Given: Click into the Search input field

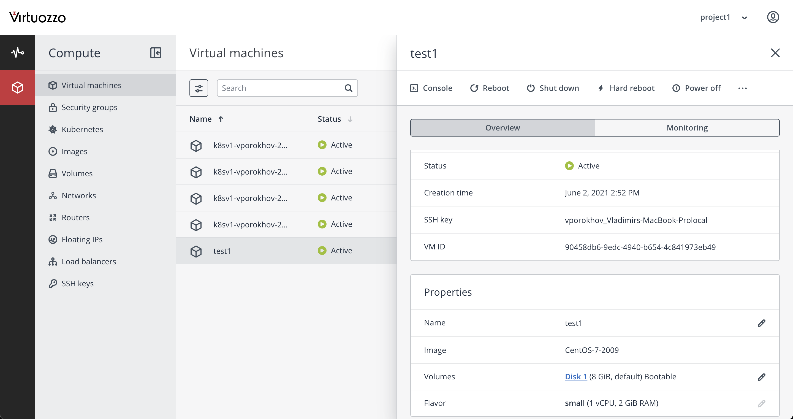Looking at the screenshot, I should (280, 88).
